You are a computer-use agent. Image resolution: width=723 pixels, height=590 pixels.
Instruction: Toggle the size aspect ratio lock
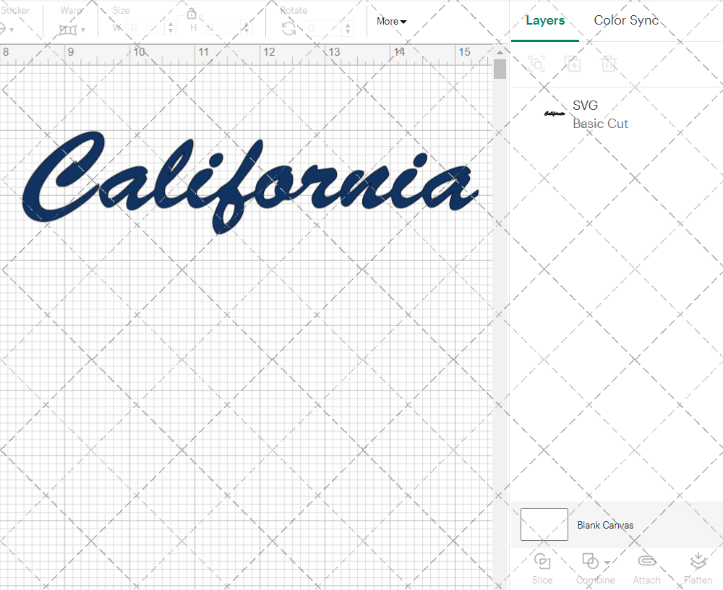tap(192, 13)
